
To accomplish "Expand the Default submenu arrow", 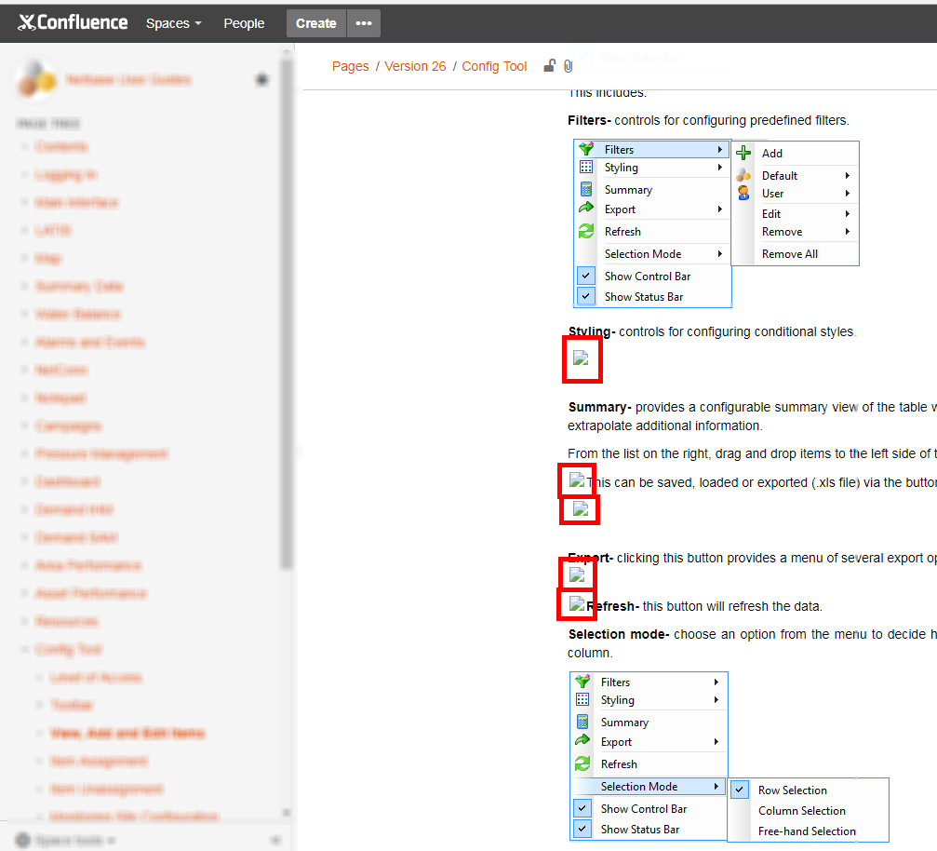I will [x=848, y=175].
